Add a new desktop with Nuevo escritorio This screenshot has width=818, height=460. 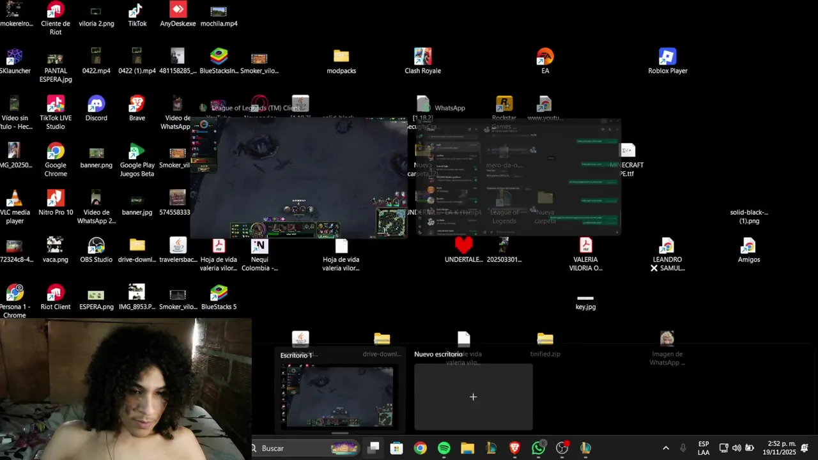[x=473, y=397]
